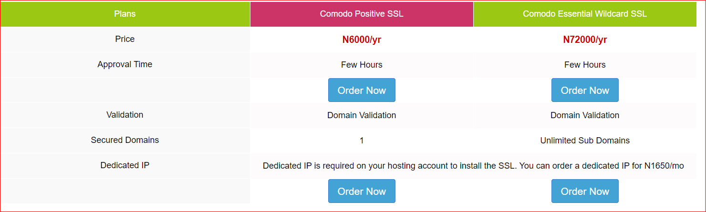
Task: Click the N72000/yr price
Action: tap(585, 40)
